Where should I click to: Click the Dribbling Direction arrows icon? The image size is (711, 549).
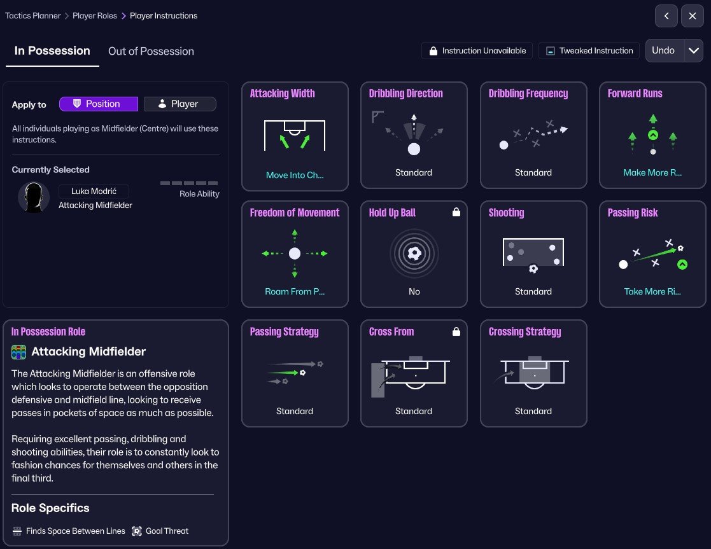(414, 135)
